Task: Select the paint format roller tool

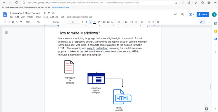Action: click(x=21, y=22)
